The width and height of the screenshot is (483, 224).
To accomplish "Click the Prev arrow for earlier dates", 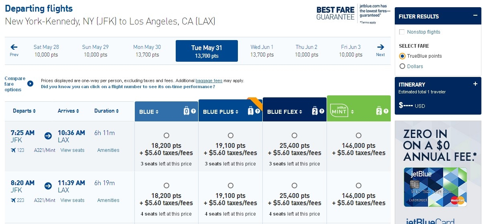I will [14, 50].
